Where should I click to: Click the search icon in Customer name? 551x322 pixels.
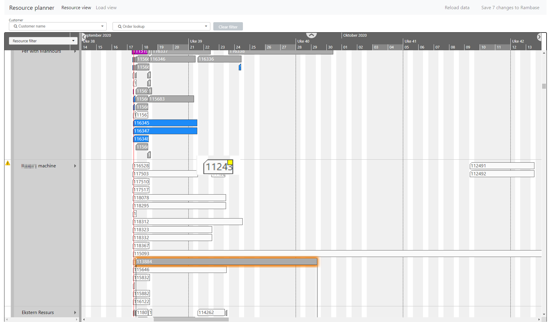pyautogui.click(x=15, y=26)
